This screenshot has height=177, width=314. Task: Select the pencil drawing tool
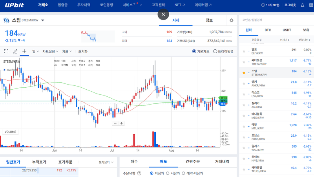[15, 51]
